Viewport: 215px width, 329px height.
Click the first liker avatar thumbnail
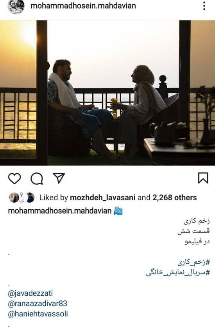[x=14, y=198]
